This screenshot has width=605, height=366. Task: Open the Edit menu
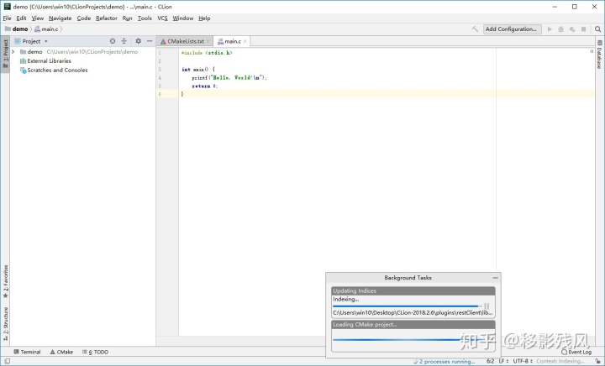click(21, 18)
